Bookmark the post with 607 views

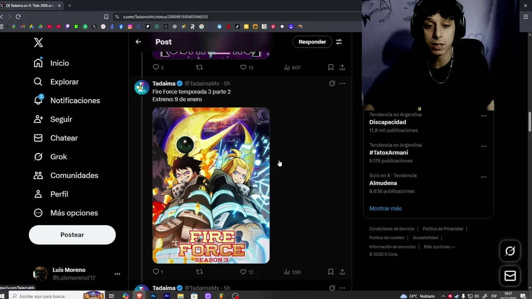click(x=331, y=67)
